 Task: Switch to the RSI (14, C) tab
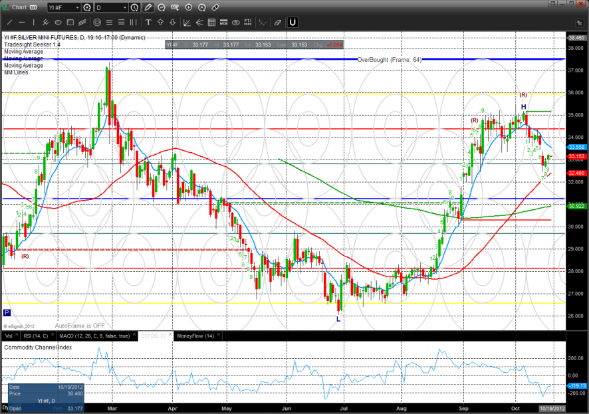coord(36,336)
